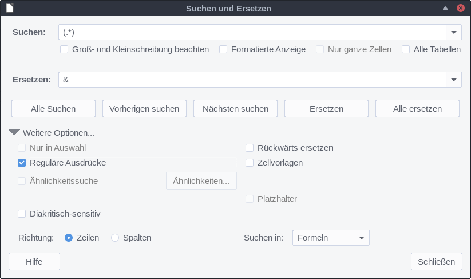Click into the Suchen text field
Image resolution: width=471 pixels, height=279 pixels.
pyautogui.click(x=252, y=32)
